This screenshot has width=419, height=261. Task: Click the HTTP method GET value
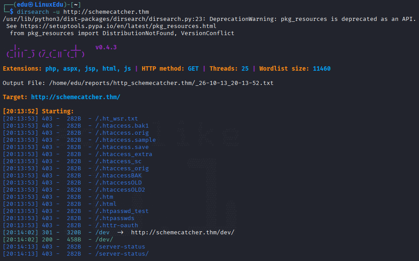coord(193,68)
